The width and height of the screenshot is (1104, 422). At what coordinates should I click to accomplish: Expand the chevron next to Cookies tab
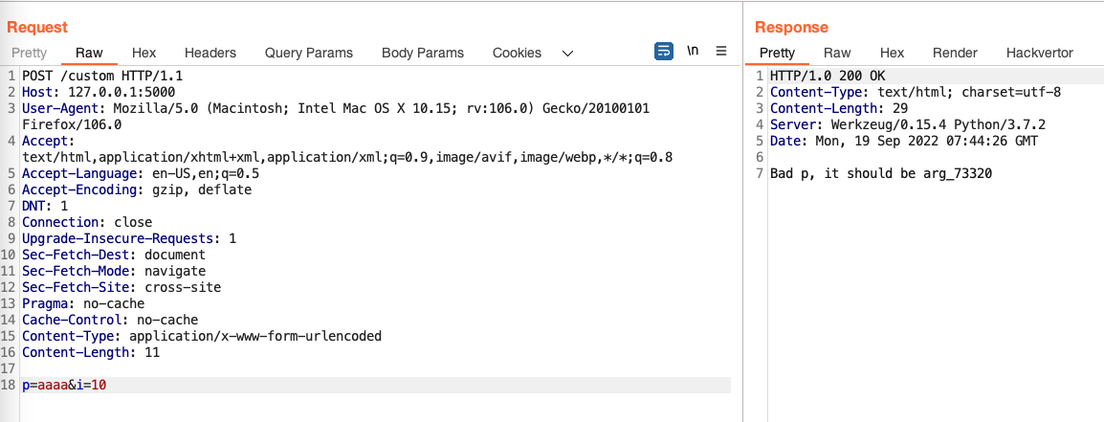[567, 53]
